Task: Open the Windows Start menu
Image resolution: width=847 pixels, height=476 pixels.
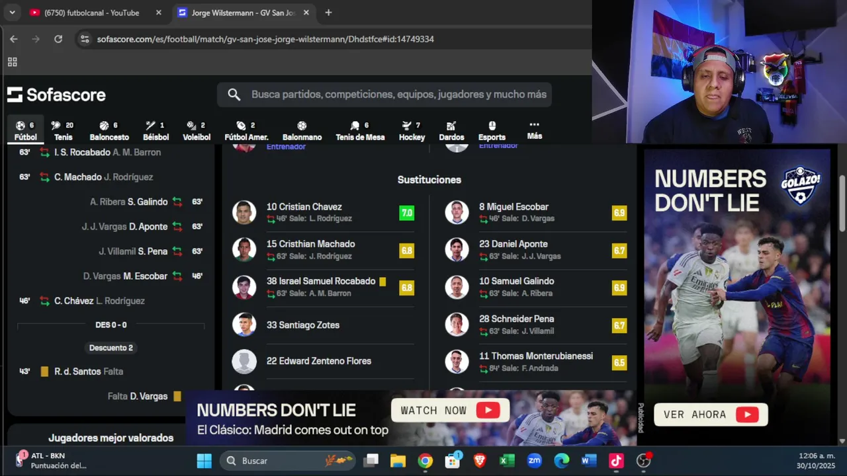Action: (204, 461)
